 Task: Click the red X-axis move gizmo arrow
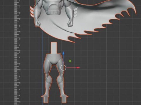78,68
